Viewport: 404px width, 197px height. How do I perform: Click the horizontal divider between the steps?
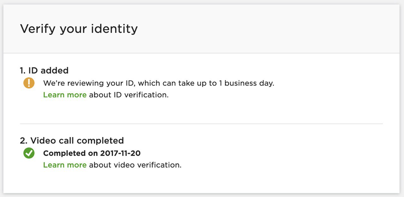pyautogui.click(x=201, y=124)
